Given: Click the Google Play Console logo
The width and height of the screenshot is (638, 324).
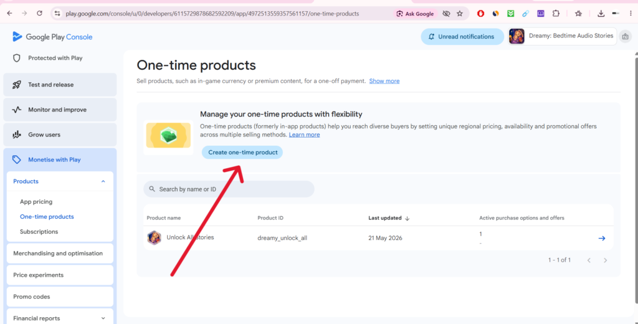Looking at the screenshot, I should coord(52,37).
